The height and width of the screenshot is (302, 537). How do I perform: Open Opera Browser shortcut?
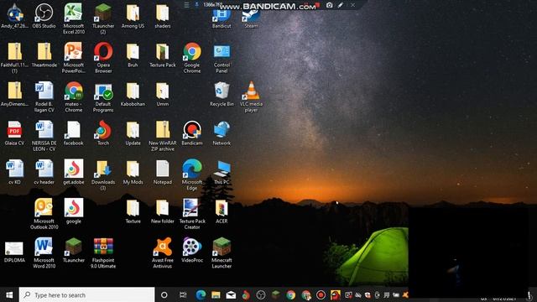pyautogui.click(x=103, y=58)
